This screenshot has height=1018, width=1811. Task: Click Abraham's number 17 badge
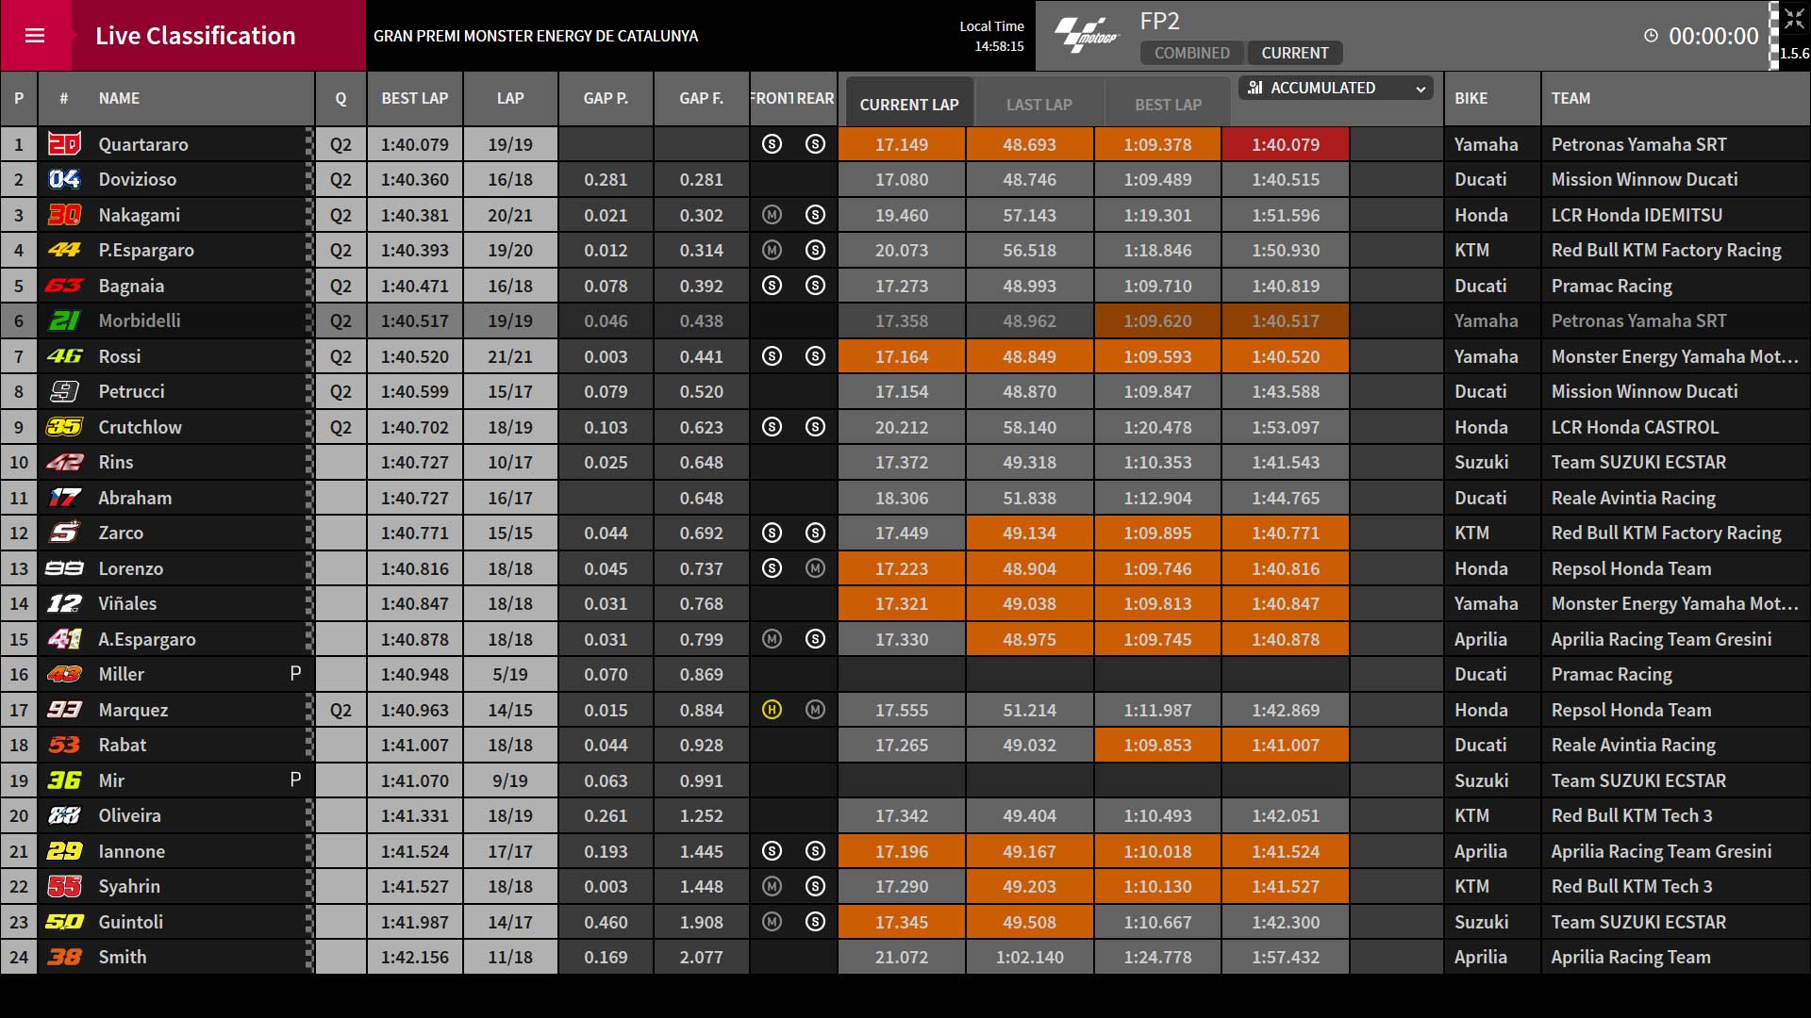coord(64,498)
